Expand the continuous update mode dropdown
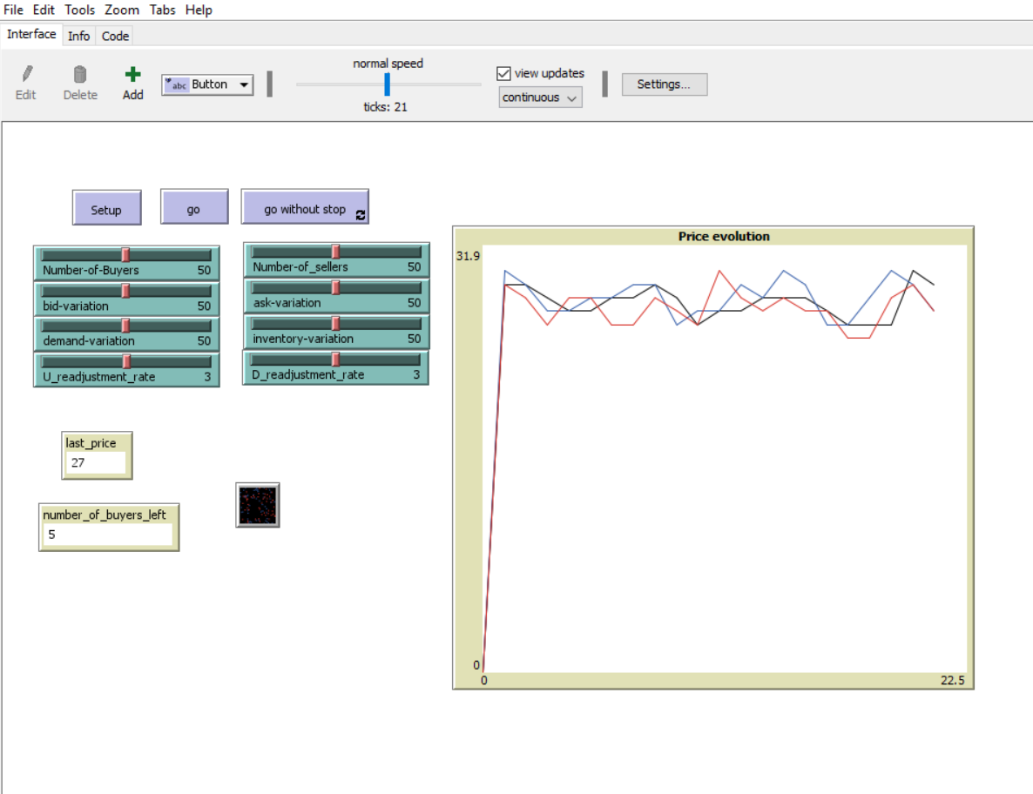 540,98
